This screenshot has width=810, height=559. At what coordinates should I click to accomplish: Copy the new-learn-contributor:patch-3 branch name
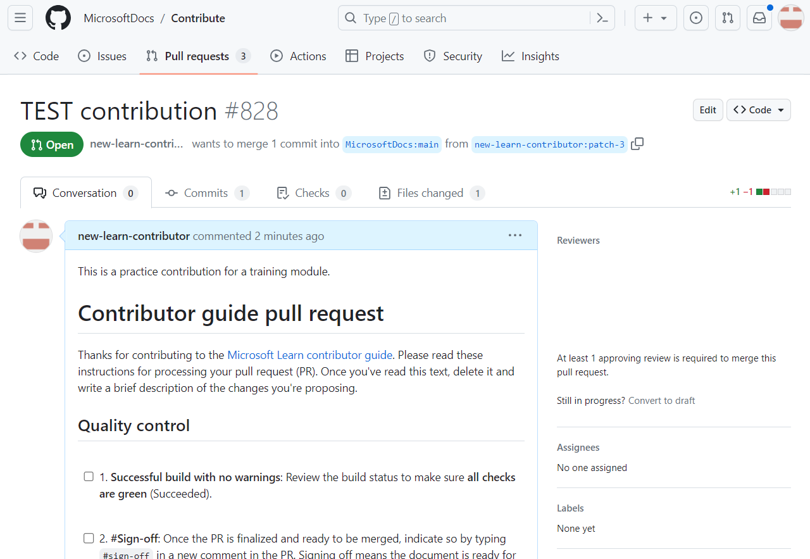point(637,144)
